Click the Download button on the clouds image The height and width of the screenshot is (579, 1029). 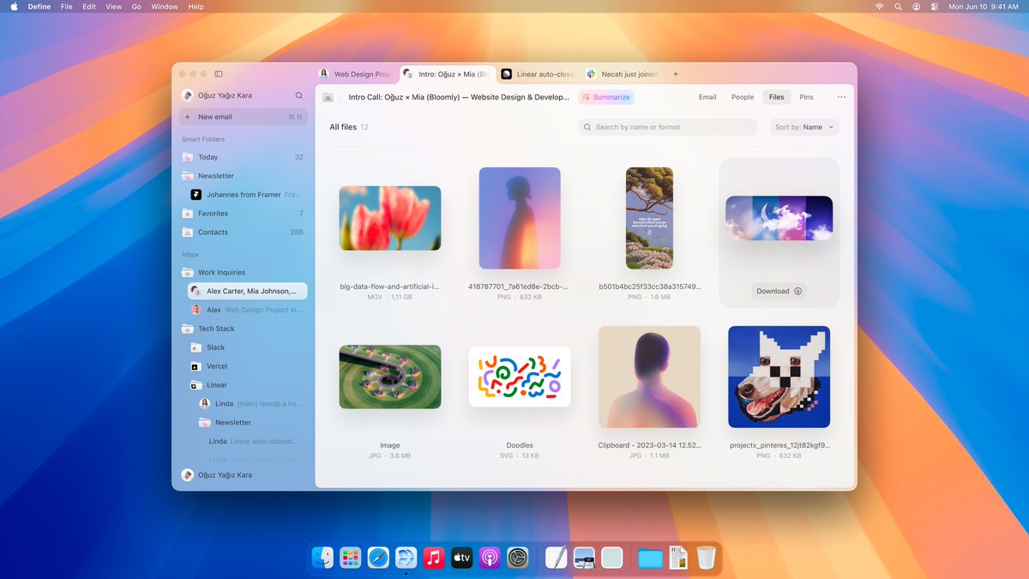pyautogui.click(x=779, y=291)
